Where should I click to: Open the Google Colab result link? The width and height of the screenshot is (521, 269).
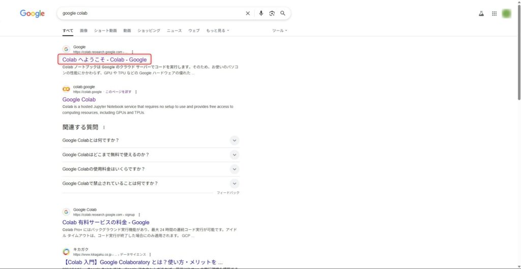pyautogui.click(x=79, y=100)
